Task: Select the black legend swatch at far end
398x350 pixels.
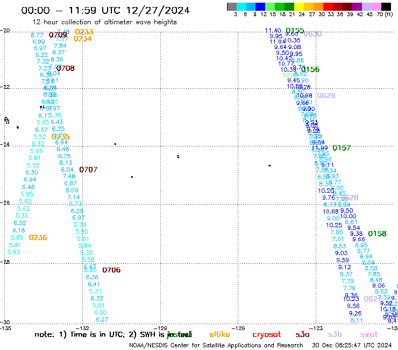Action: point(386,6)
